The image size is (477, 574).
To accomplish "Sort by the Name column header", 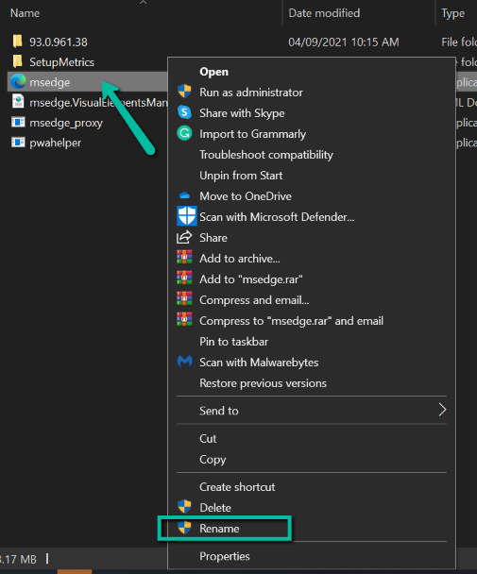I will [x=25, y=13].
